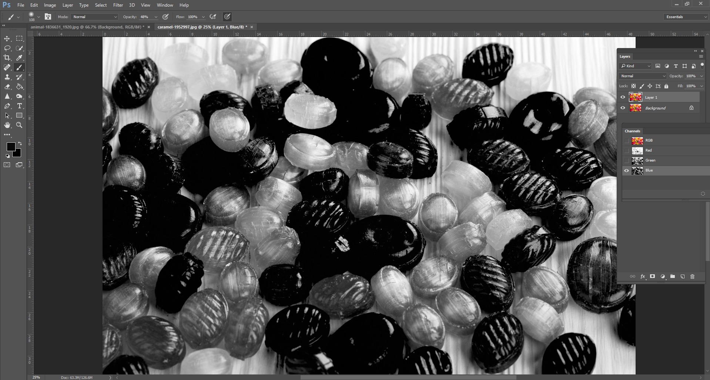
Task: Select the Horizontal Type tool
Action: click(x=19, y=106)
